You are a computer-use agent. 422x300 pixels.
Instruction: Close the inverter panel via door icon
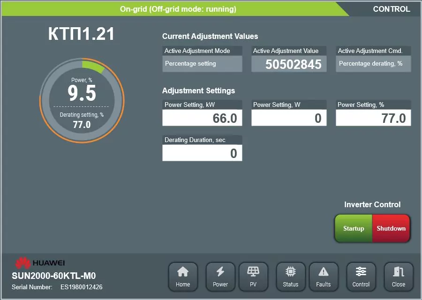(x=399, y=277)
